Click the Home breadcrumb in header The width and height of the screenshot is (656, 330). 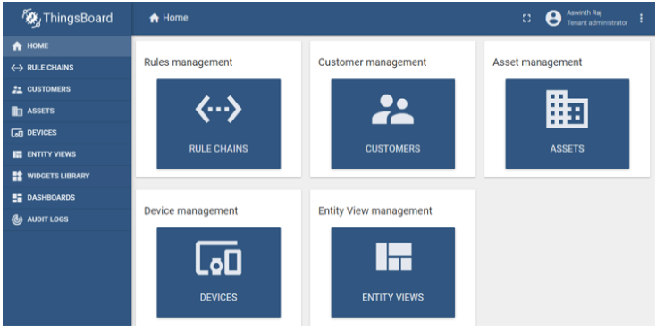pos(169,18)
